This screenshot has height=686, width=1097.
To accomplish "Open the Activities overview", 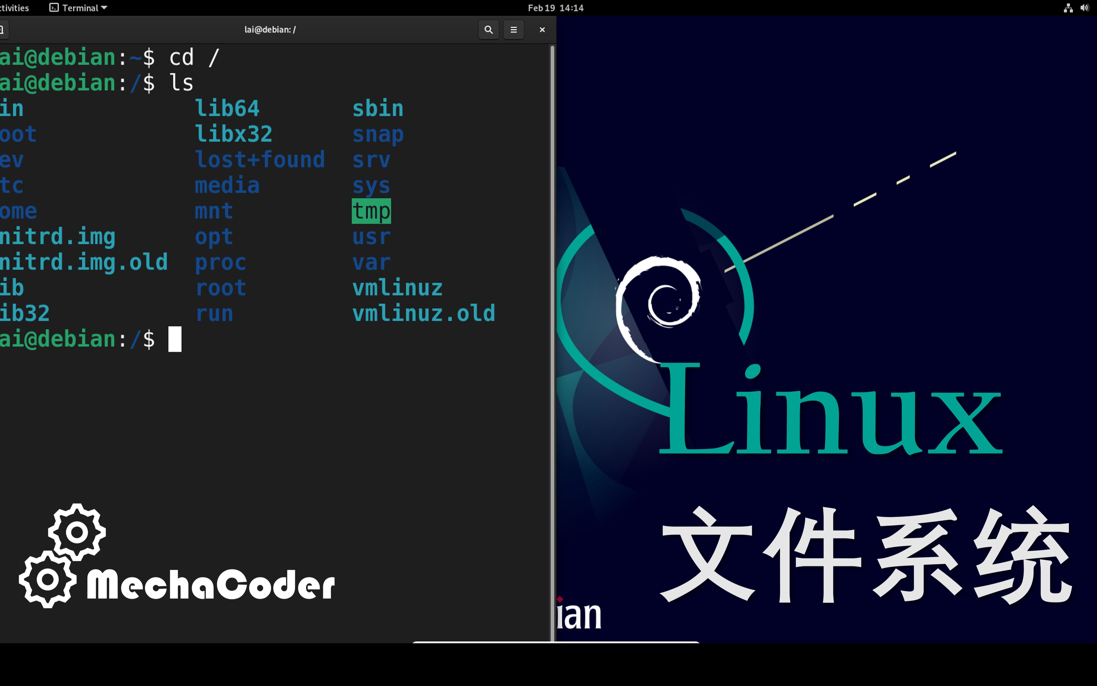I will (x=14, y=8).
